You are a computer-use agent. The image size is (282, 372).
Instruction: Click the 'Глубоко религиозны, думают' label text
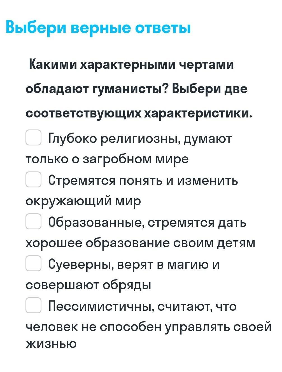140,138
